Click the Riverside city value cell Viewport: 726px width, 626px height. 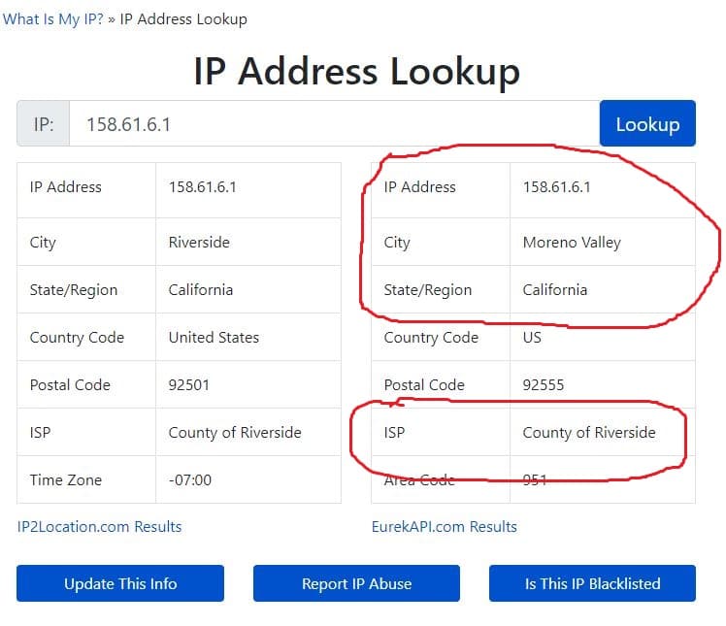[200, 243]
